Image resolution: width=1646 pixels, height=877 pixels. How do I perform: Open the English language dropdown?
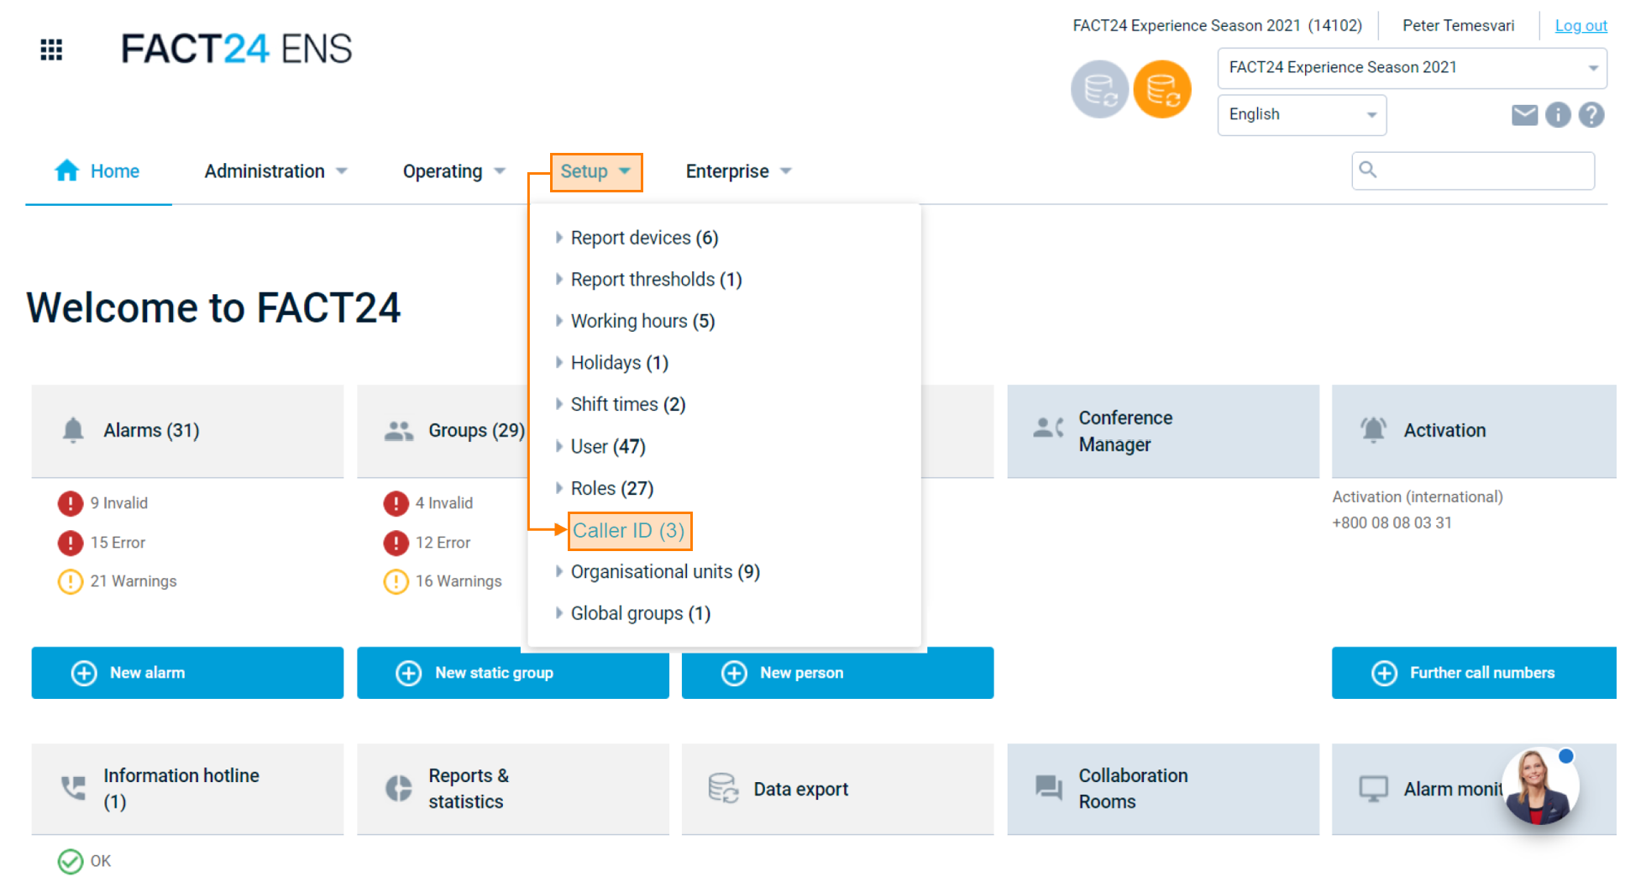[x=1302, y=115]
